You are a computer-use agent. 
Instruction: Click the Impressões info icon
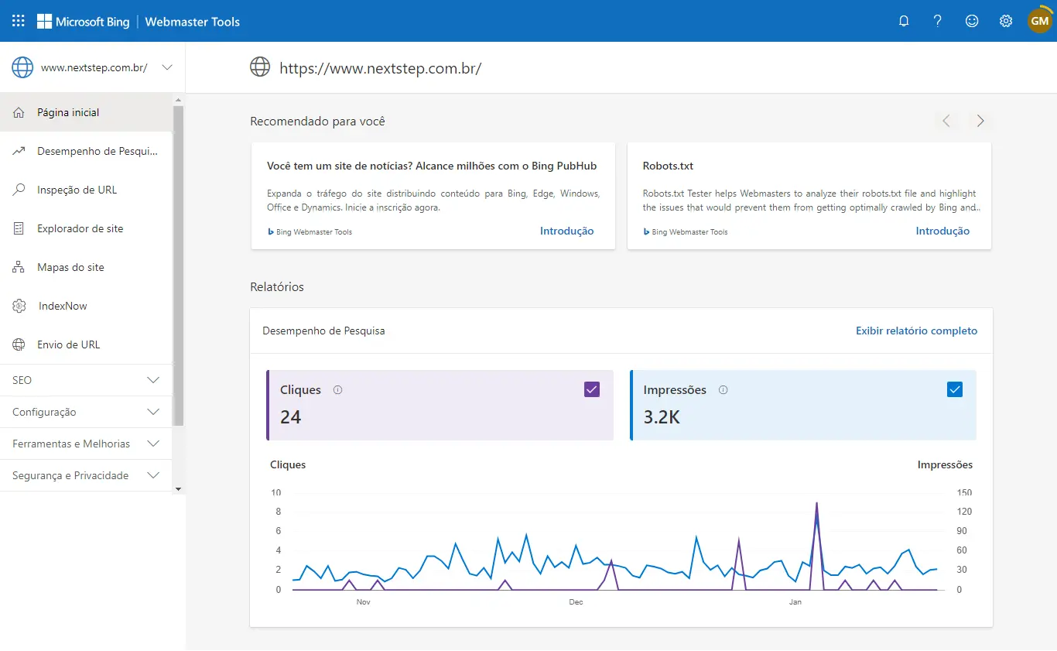click(723, 390)
